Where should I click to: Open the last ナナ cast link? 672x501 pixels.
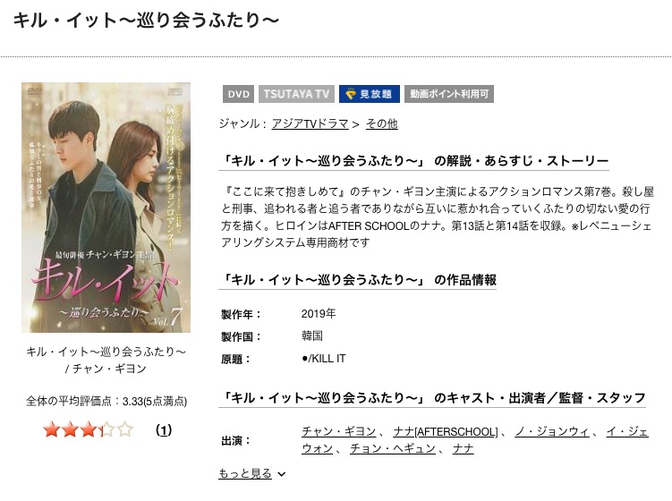(464, 449)
